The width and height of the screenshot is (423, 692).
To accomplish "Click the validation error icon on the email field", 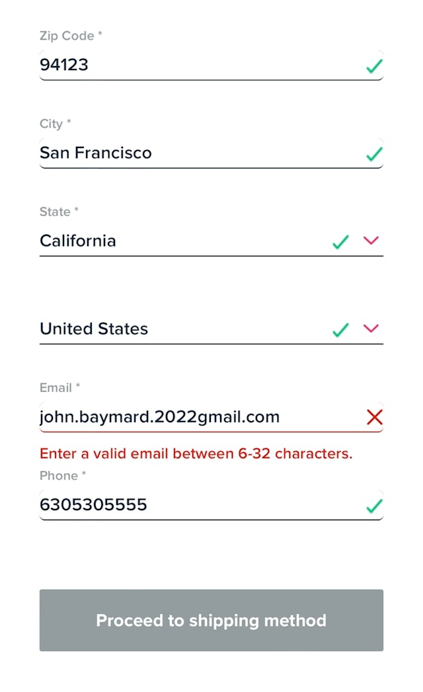I will click(374, 417).
